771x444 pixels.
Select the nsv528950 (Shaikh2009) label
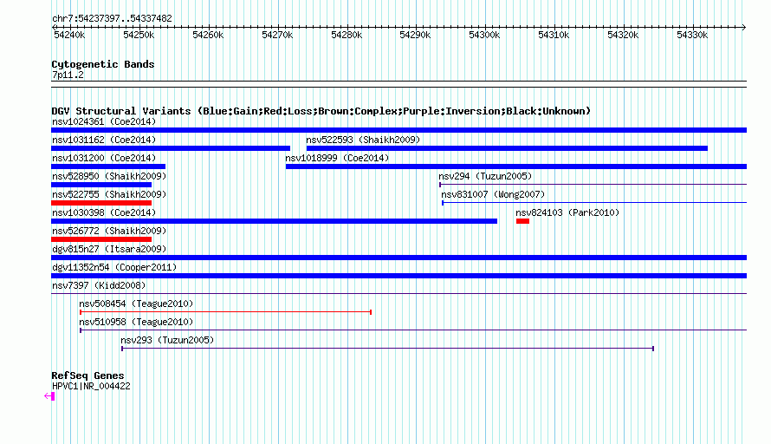(109, 176)
